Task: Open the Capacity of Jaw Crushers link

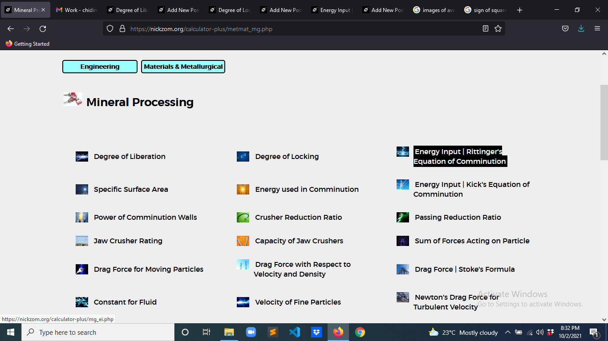Action: 299,241
